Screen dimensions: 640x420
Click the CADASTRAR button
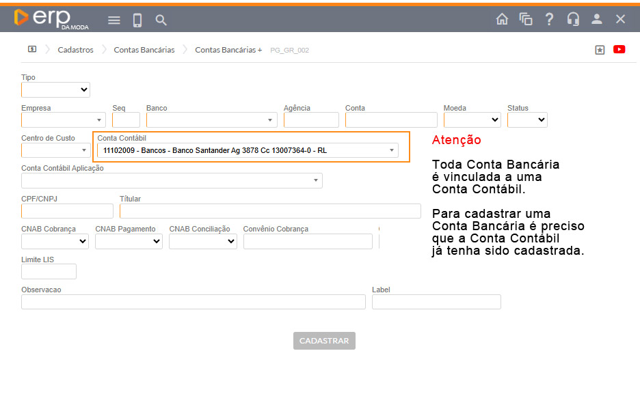point(324,341)
